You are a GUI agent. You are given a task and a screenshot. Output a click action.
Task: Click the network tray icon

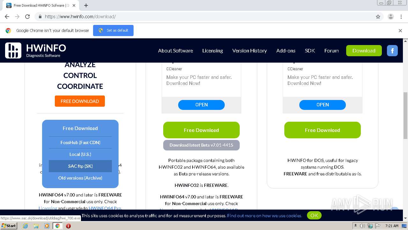pyautogui.click(x=370, y=226)
